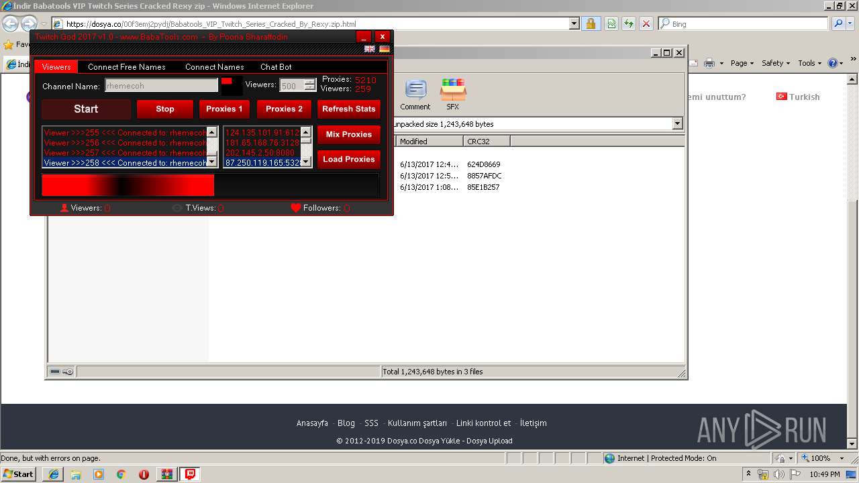
Task: Click the IE search magnifier button
Action: [x=838, y=23]
